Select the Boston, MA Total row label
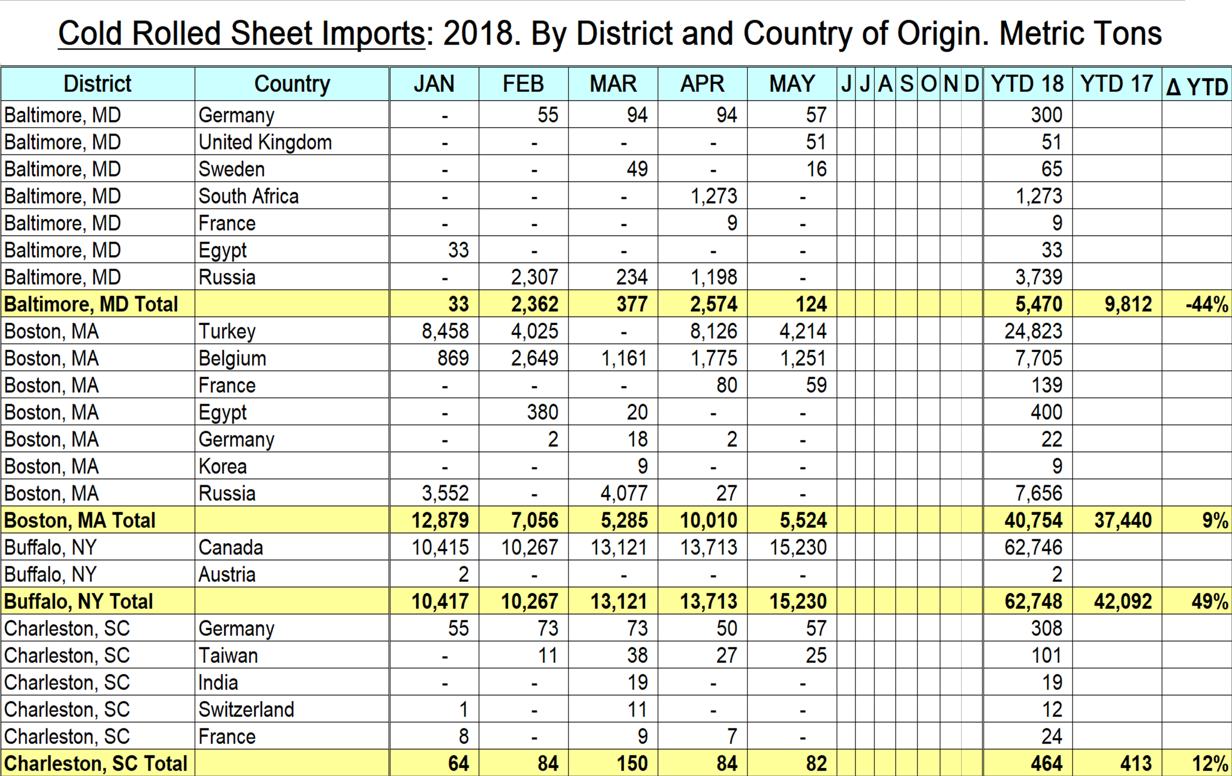This screenshot has width=1232, height=776. (x=79, y=520)
